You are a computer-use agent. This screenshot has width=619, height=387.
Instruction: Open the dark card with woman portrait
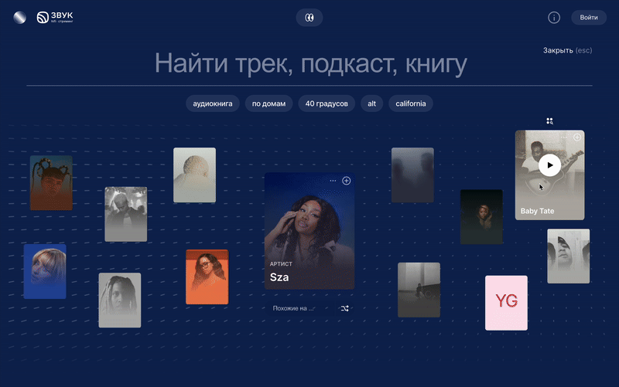[x=481, y=217]
